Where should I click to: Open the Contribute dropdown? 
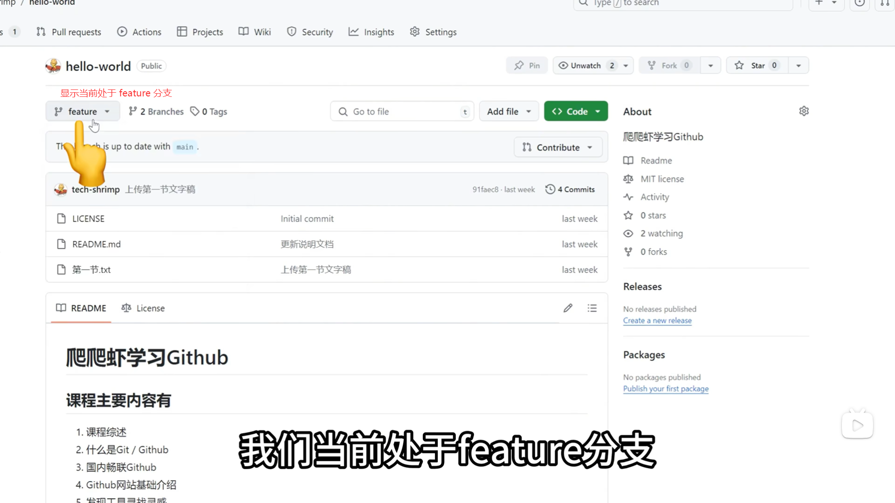click(x=558, y=147)
